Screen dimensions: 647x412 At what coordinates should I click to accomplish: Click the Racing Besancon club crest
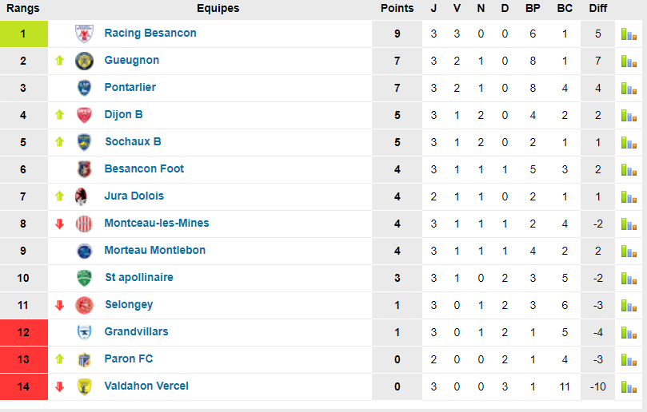(84, 34)
